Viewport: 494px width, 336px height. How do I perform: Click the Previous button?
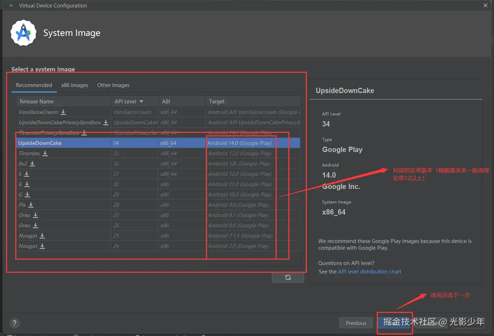356,323
